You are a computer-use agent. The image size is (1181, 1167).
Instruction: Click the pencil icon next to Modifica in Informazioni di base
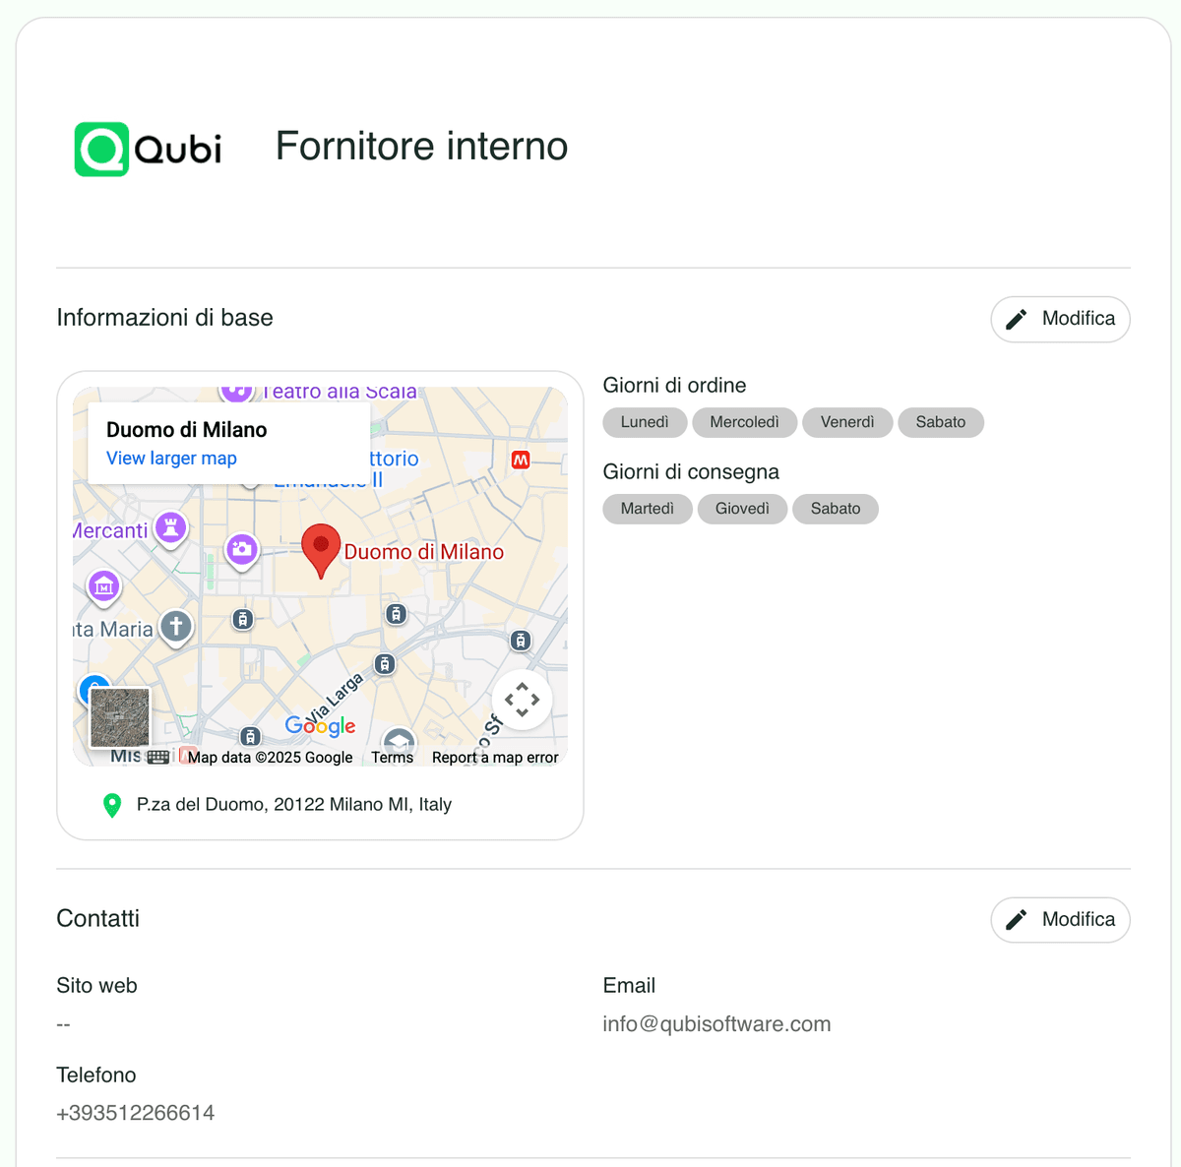[x=1016, y=319]
